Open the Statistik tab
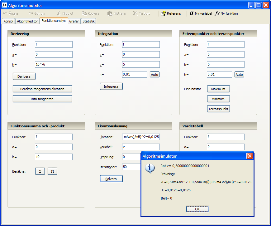The width and height of the screenshot is (271, 226). (x=88, y=21)
